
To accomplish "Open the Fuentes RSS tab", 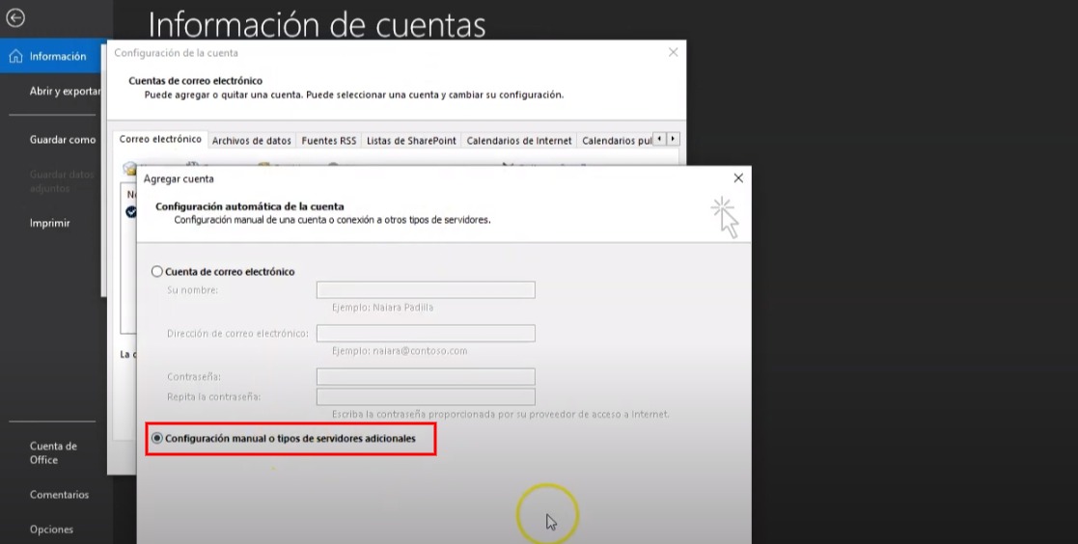I will [328, 141].
